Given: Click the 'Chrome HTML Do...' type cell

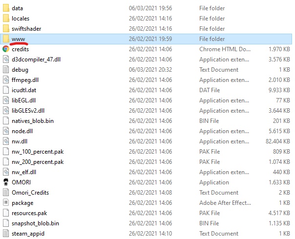Looking at the screenshot, I should pos(225,49).
